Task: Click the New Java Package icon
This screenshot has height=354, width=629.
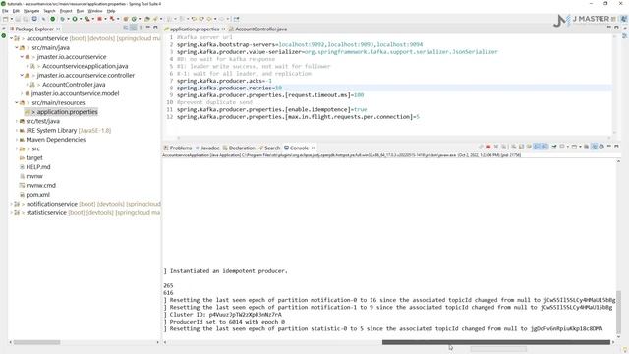Action: coord(126,19)
